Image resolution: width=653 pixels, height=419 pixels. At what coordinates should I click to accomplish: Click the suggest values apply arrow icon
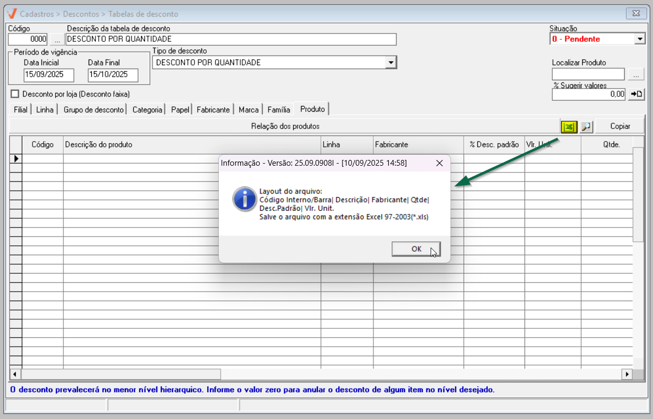click(x=636, y=94)
